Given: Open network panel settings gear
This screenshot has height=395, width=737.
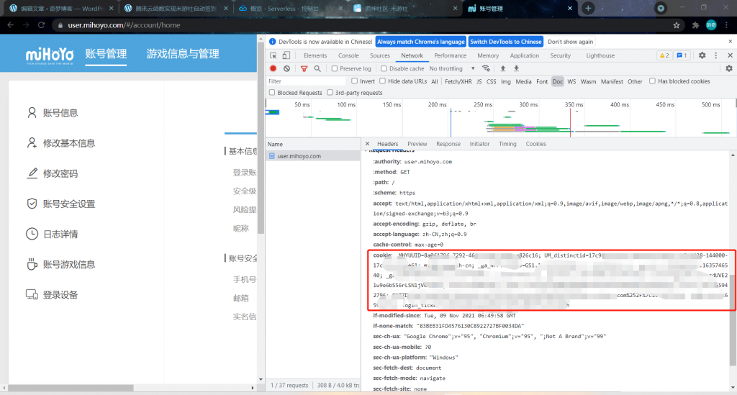Looking at the screenshot, I should click(x=729, y=68).
